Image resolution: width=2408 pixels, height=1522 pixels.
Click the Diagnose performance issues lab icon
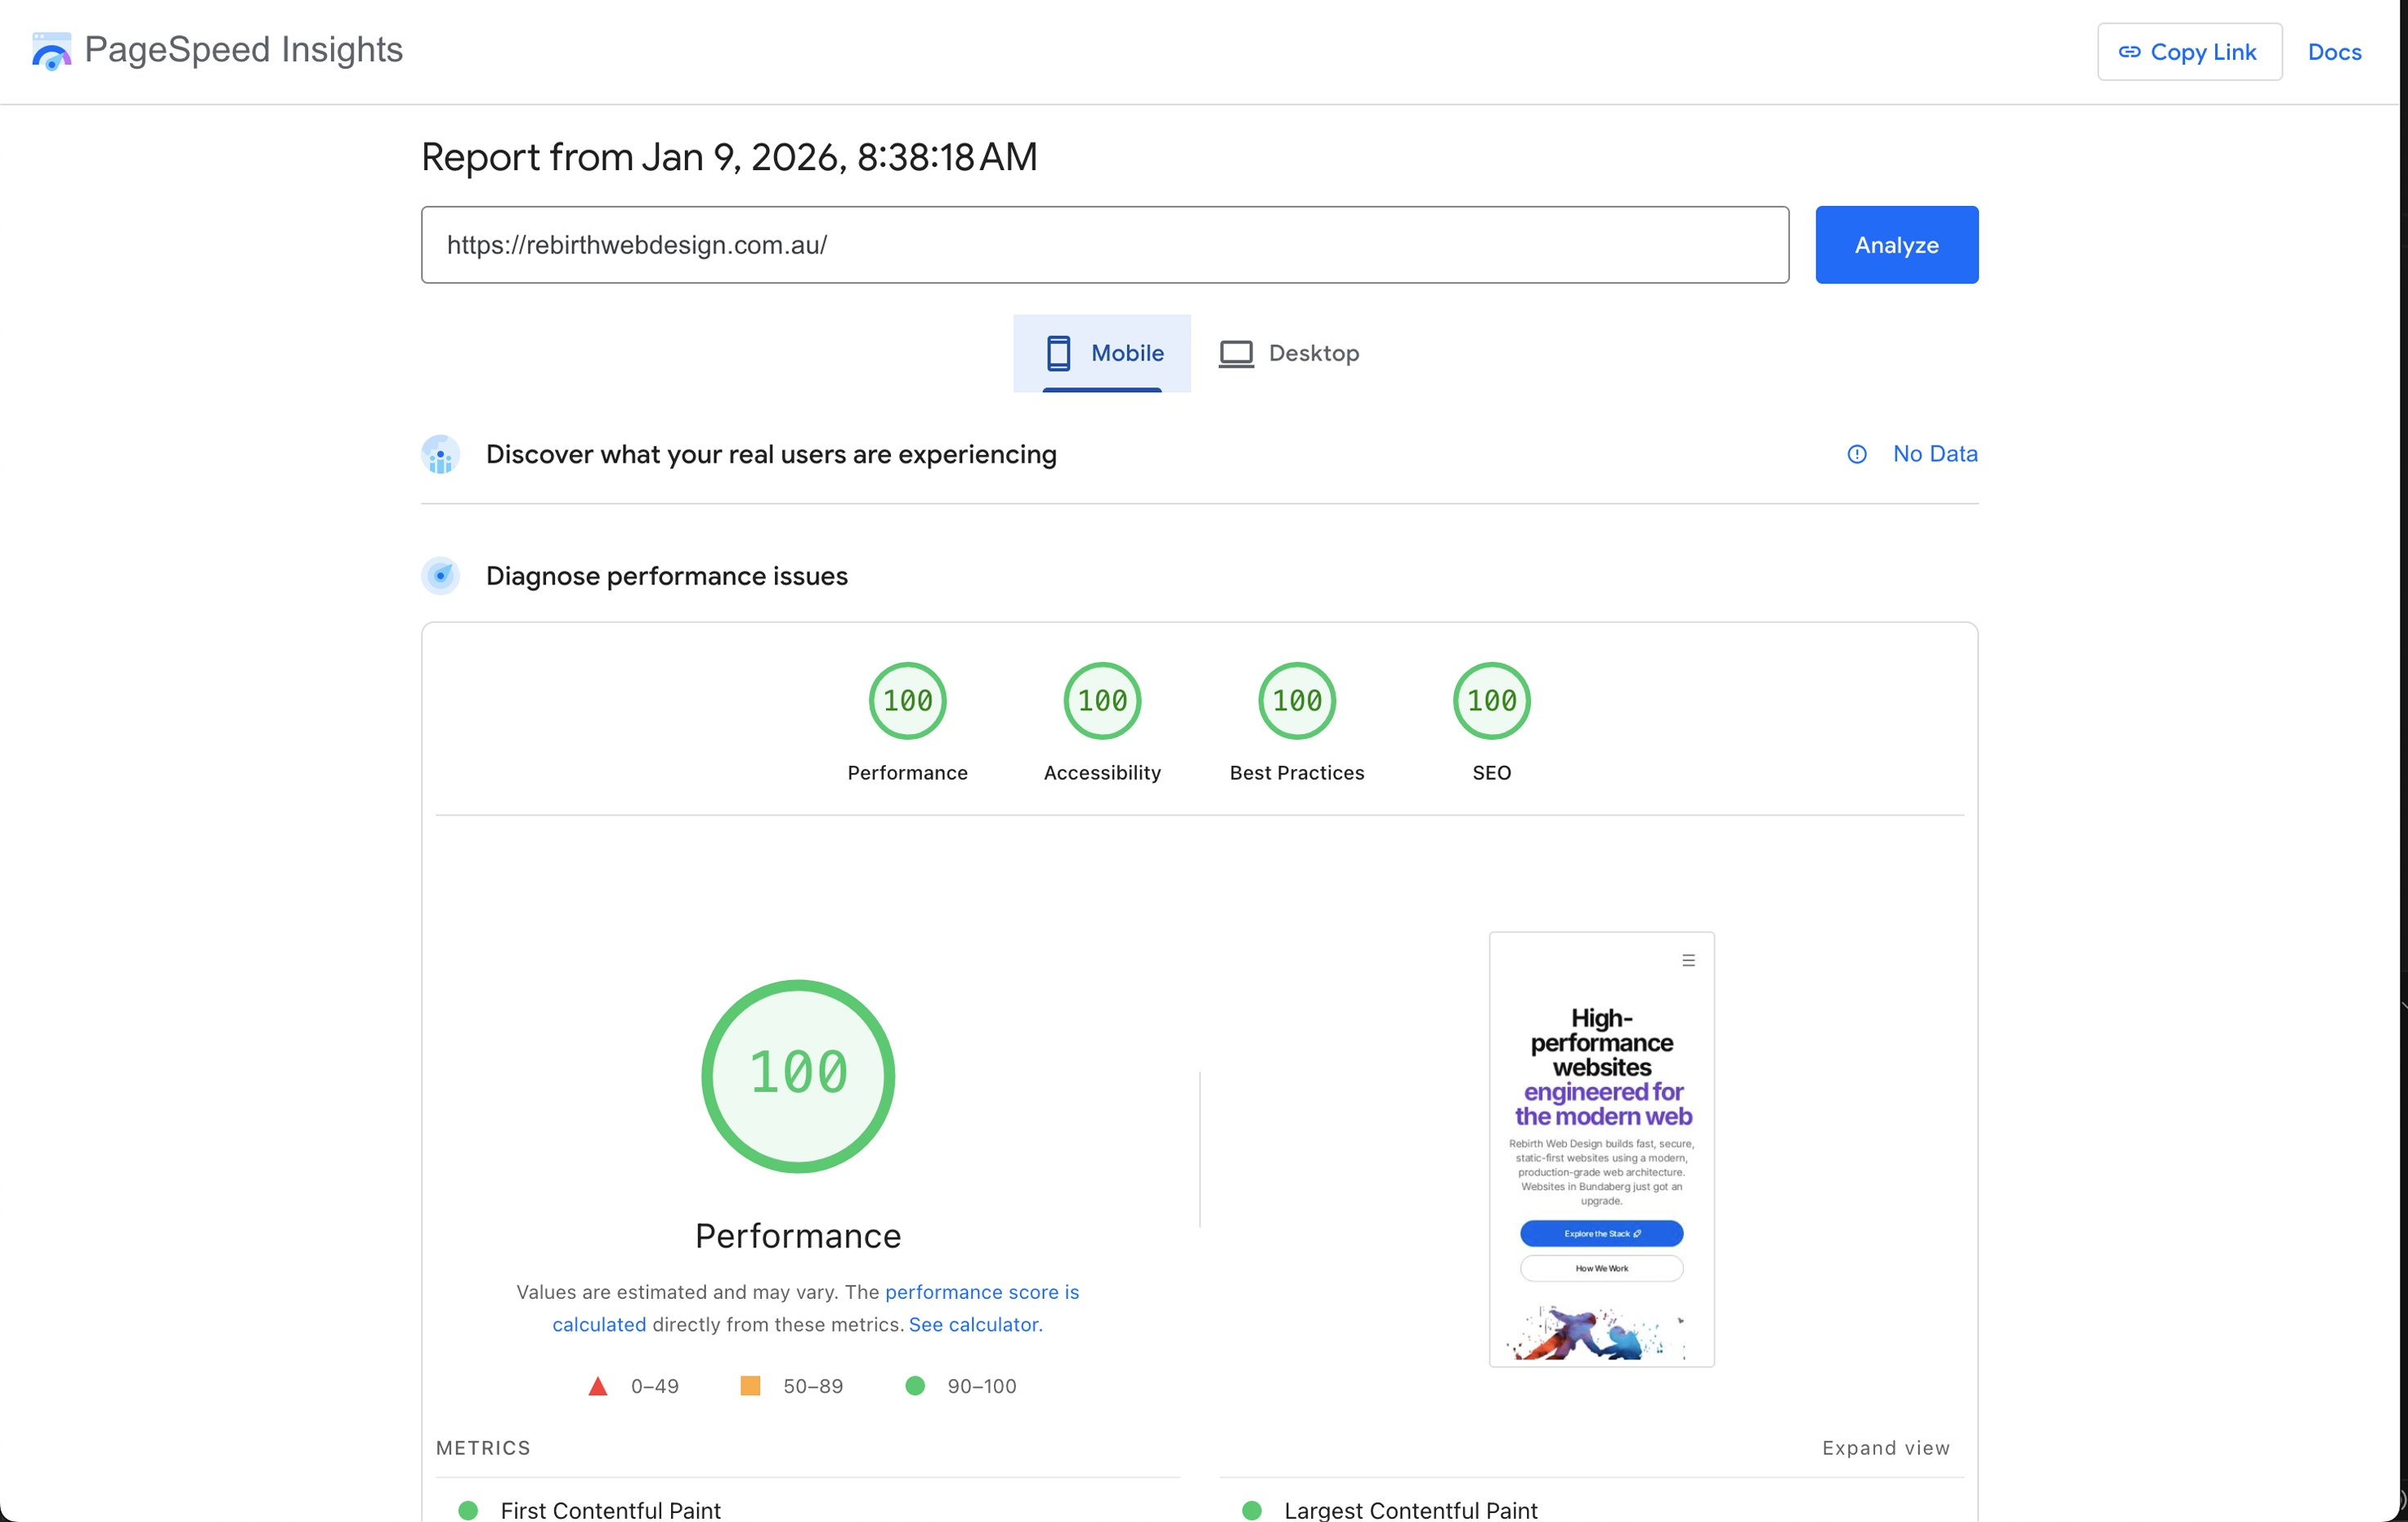coord(440,576)
